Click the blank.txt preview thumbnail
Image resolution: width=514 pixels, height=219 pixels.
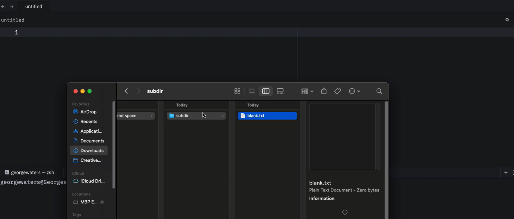(345, 137)
